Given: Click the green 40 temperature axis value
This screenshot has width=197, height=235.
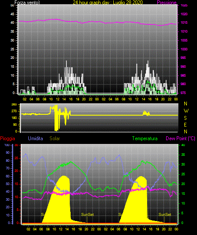Looking at the screenshot, I should pos(183,145).
